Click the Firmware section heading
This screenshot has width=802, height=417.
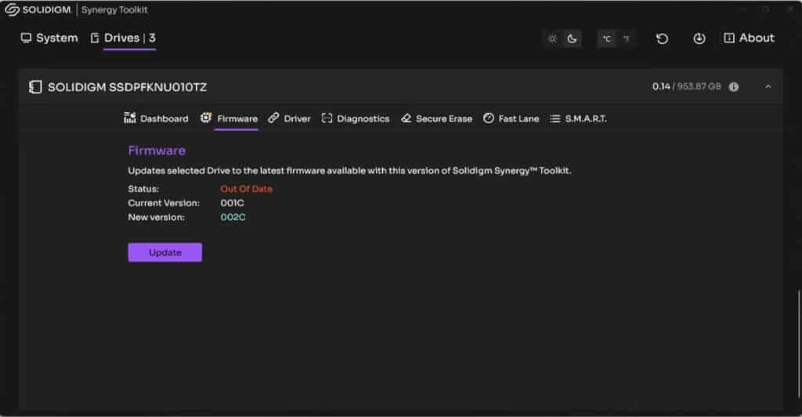(x=157, y=150)
